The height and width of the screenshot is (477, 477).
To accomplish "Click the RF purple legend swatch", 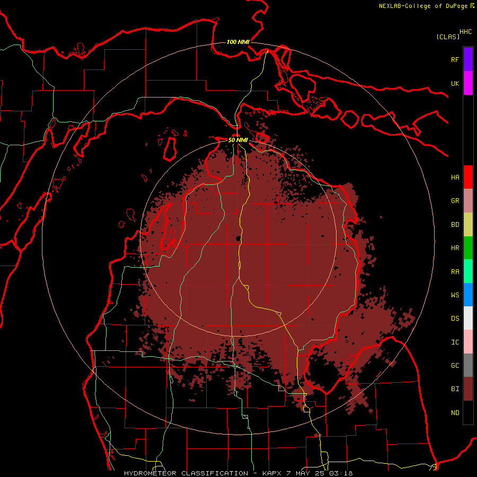I will tap(468, 59).
